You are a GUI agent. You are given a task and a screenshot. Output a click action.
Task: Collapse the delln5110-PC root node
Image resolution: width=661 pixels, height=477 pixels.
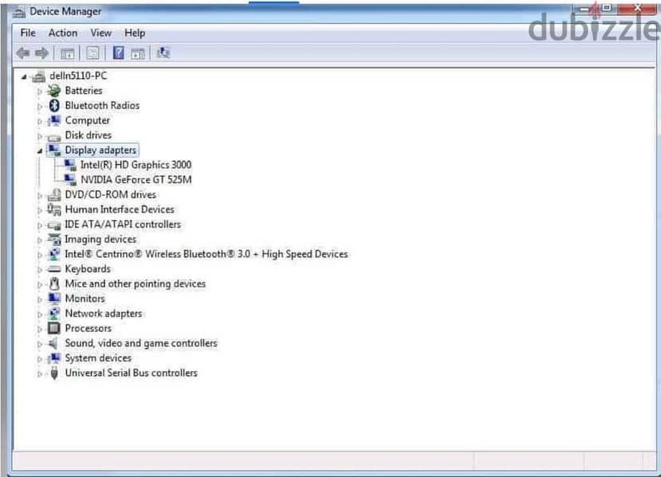(x=24, y=76)
